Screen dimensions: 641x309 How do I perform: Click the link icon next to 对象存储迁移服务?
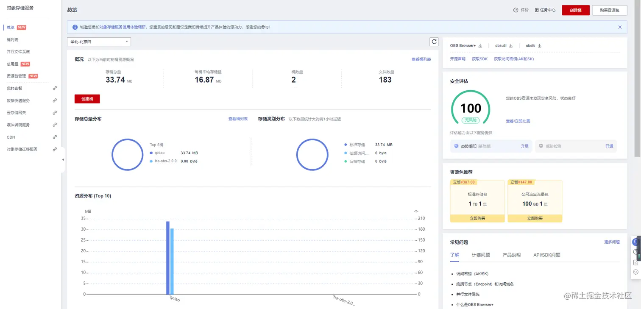(x=55, y=149)
